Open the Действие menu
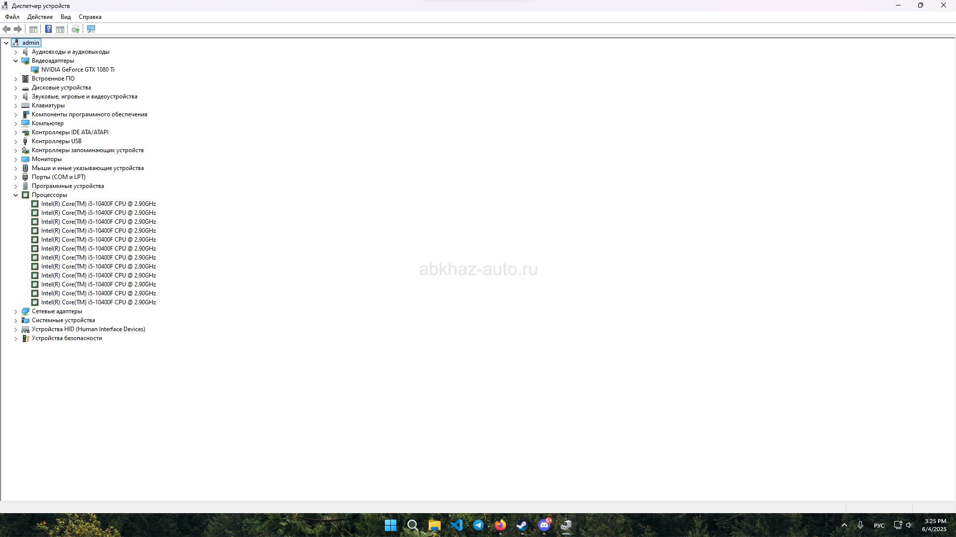This screenshot has height=537, width=956. tap(40, 17)
